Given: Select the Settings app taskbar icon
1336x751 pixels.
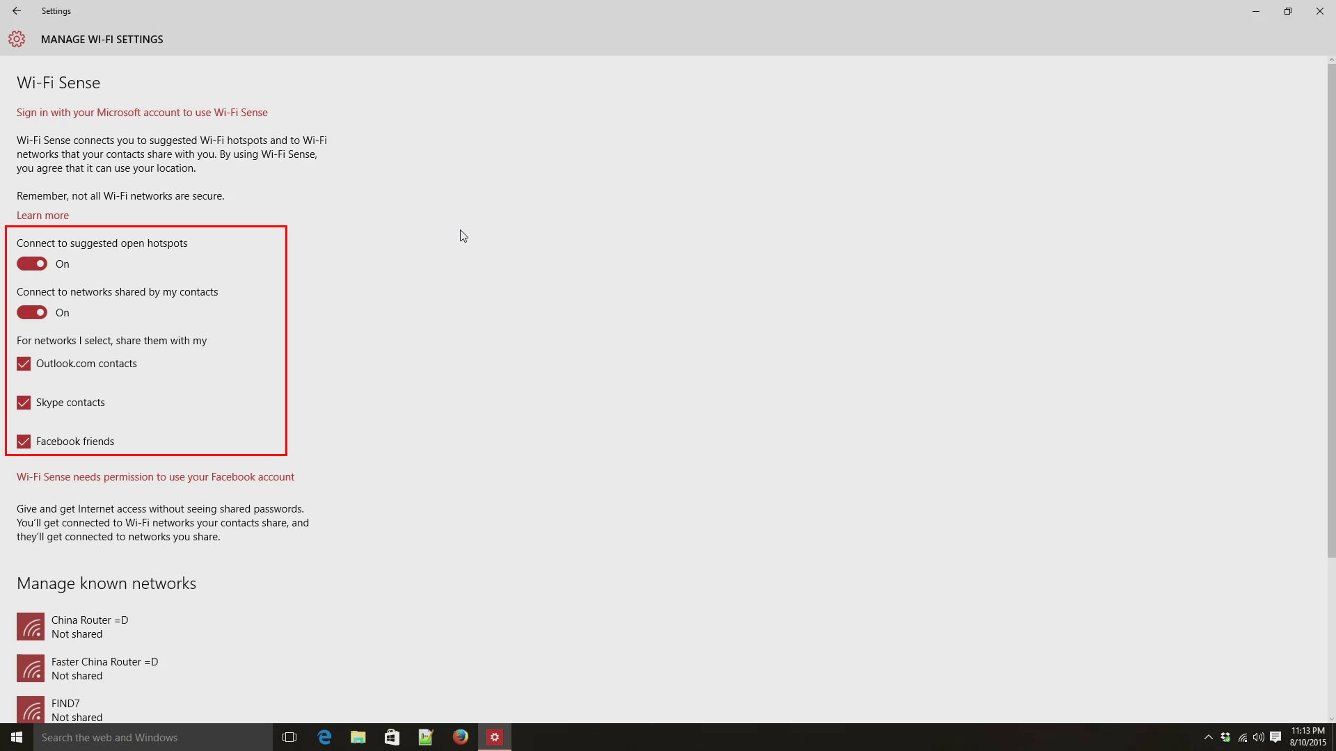Looking at the screenshot, I should 495,737.
